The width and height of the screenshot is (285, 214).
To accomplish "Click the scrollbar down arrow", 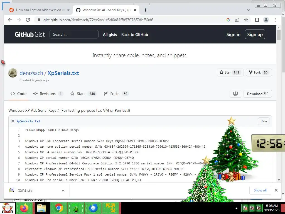I will click(x=279, y=180).
